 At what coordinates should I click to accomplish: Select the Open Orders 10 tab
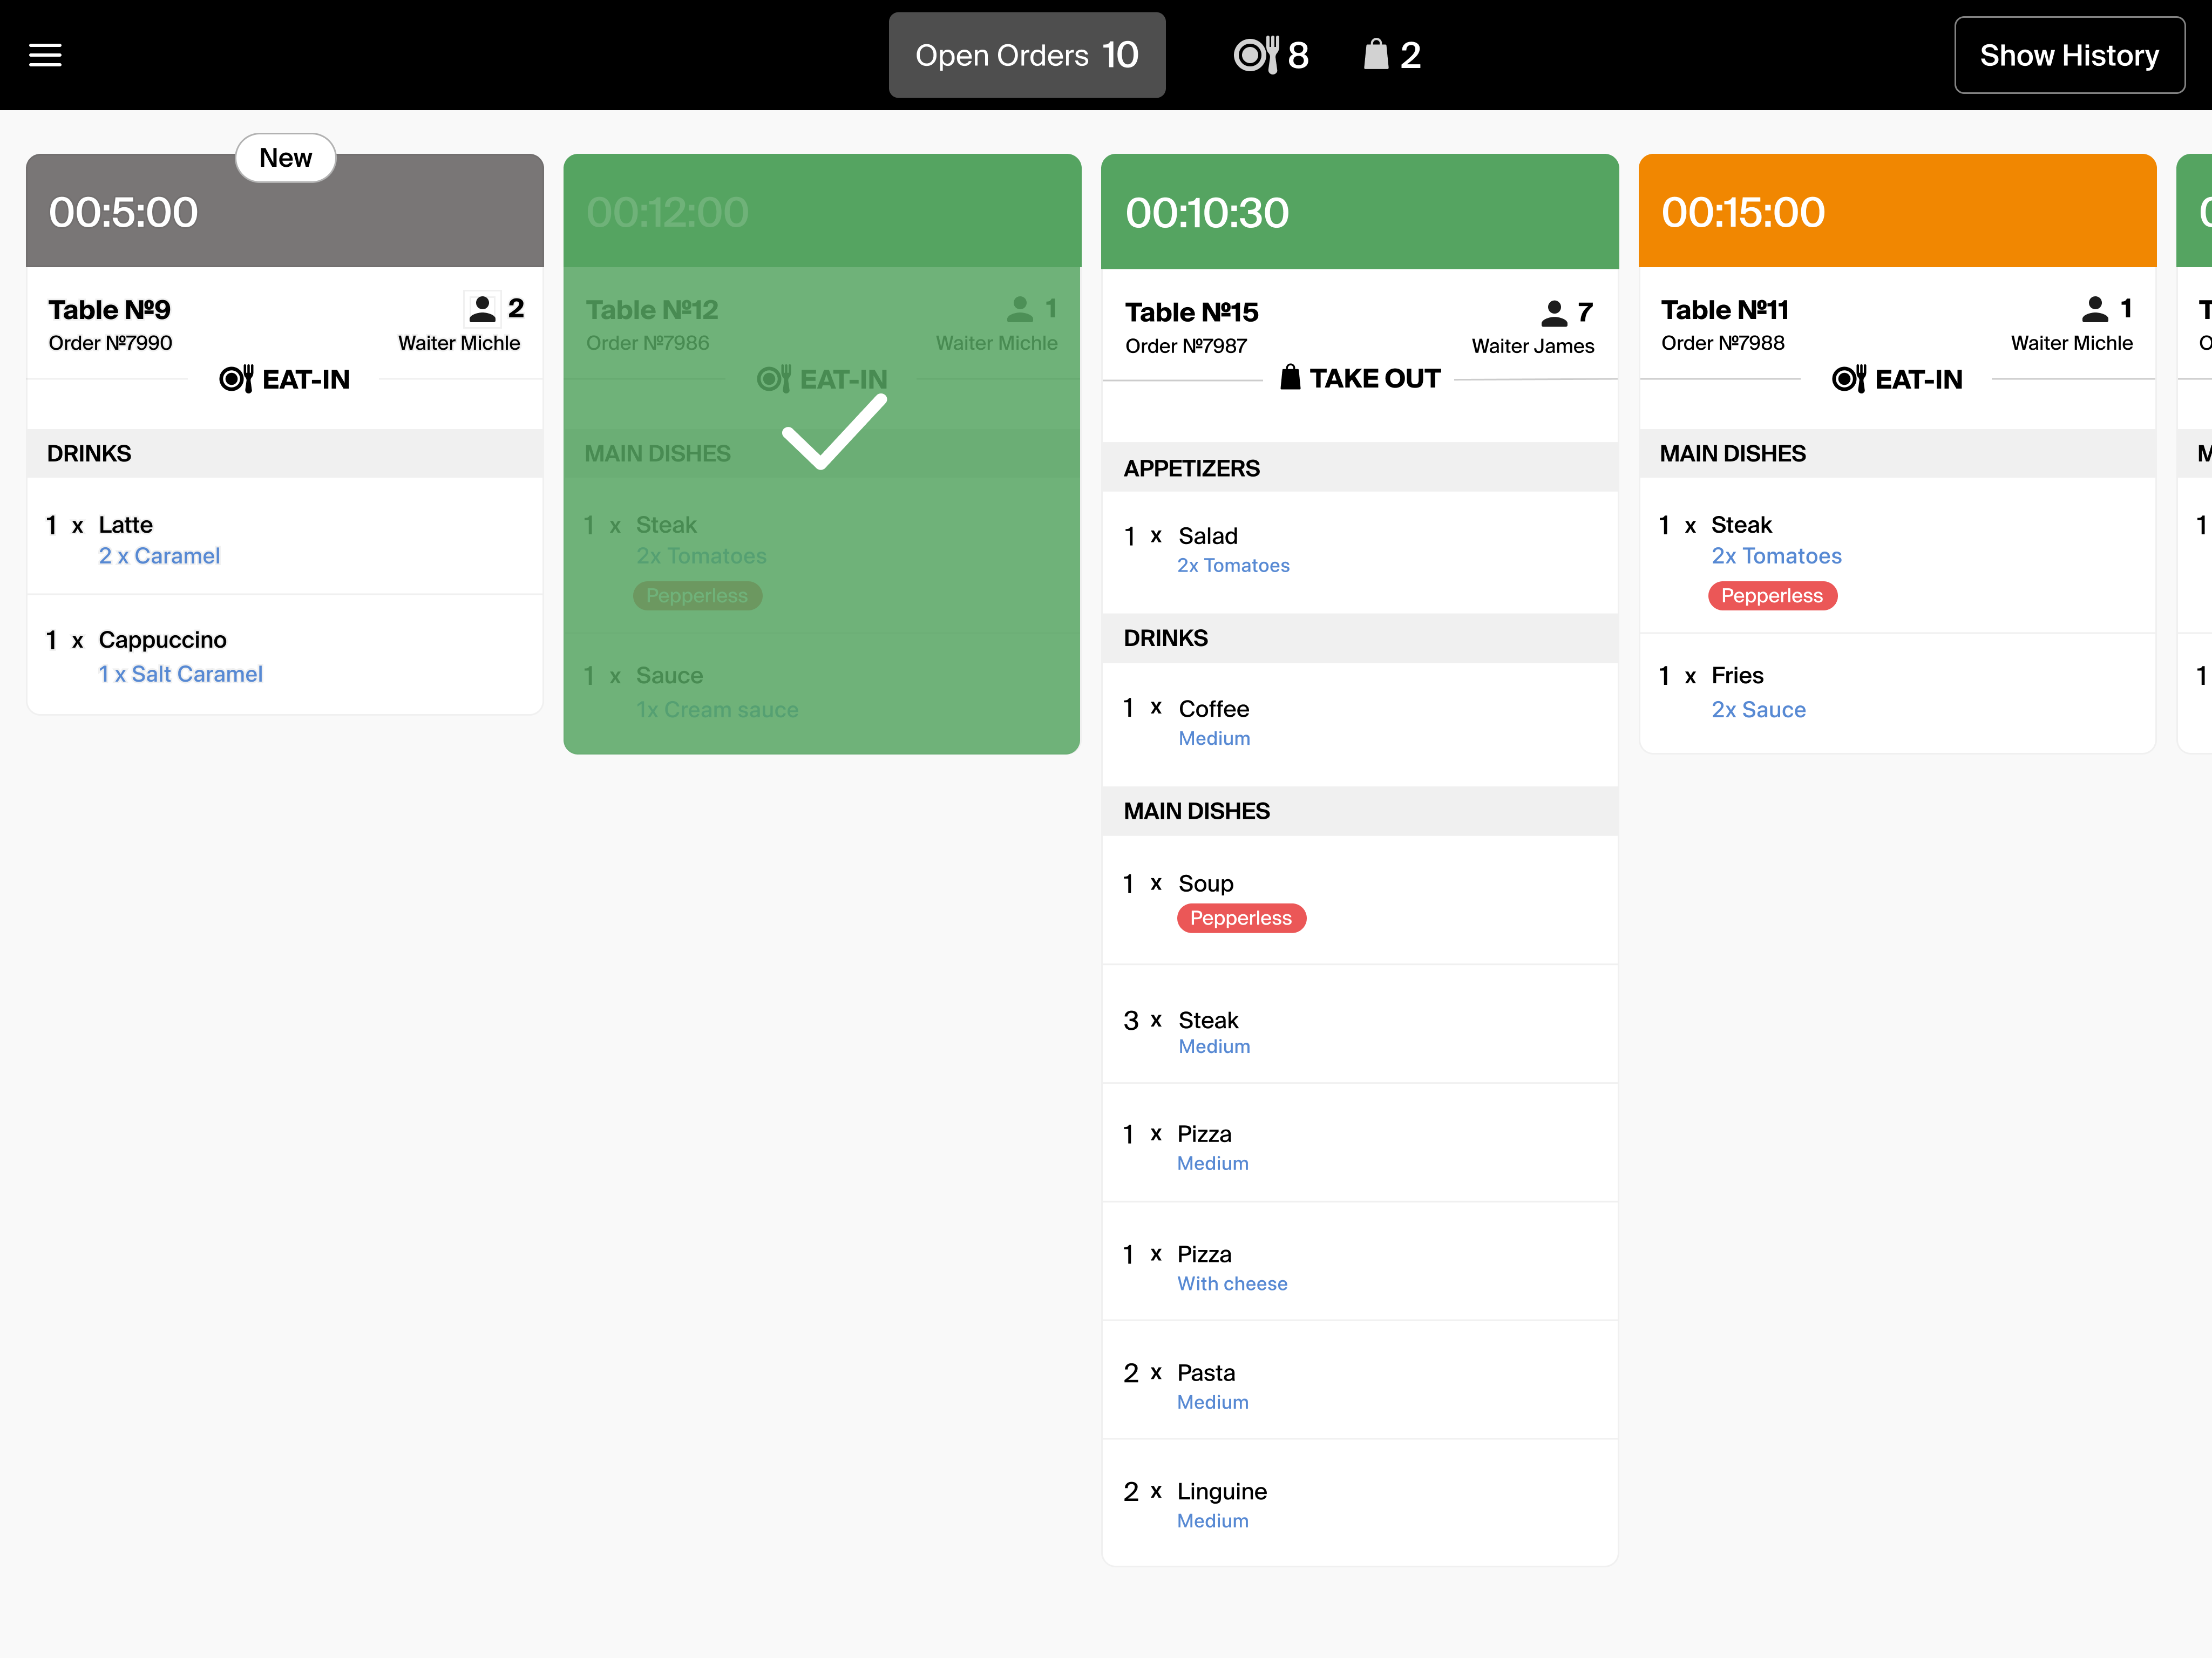click(1026, 55)
